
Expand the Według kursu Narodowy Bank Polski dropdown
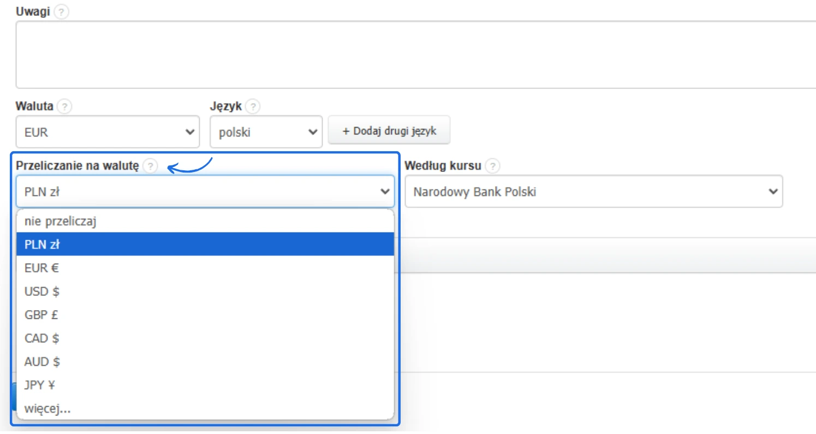[593, 192]
